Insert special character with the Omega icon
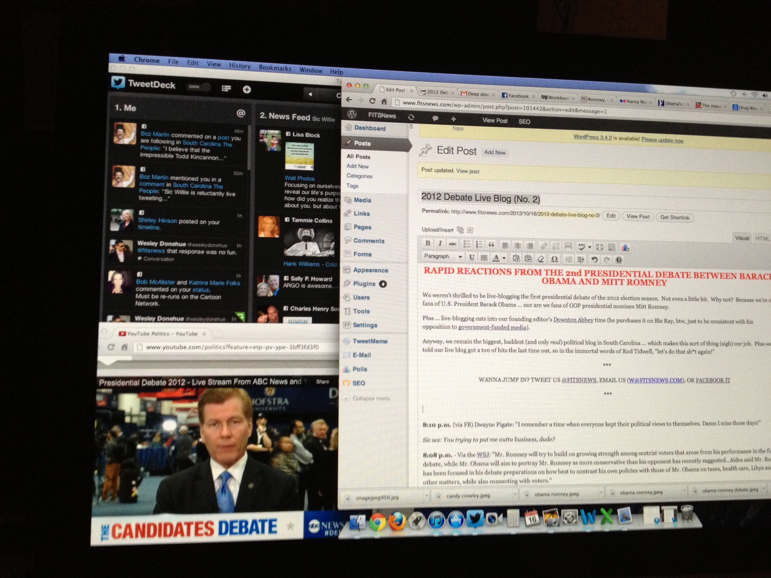771x578 pixels. pyautogui.click(x=554, y=259)
